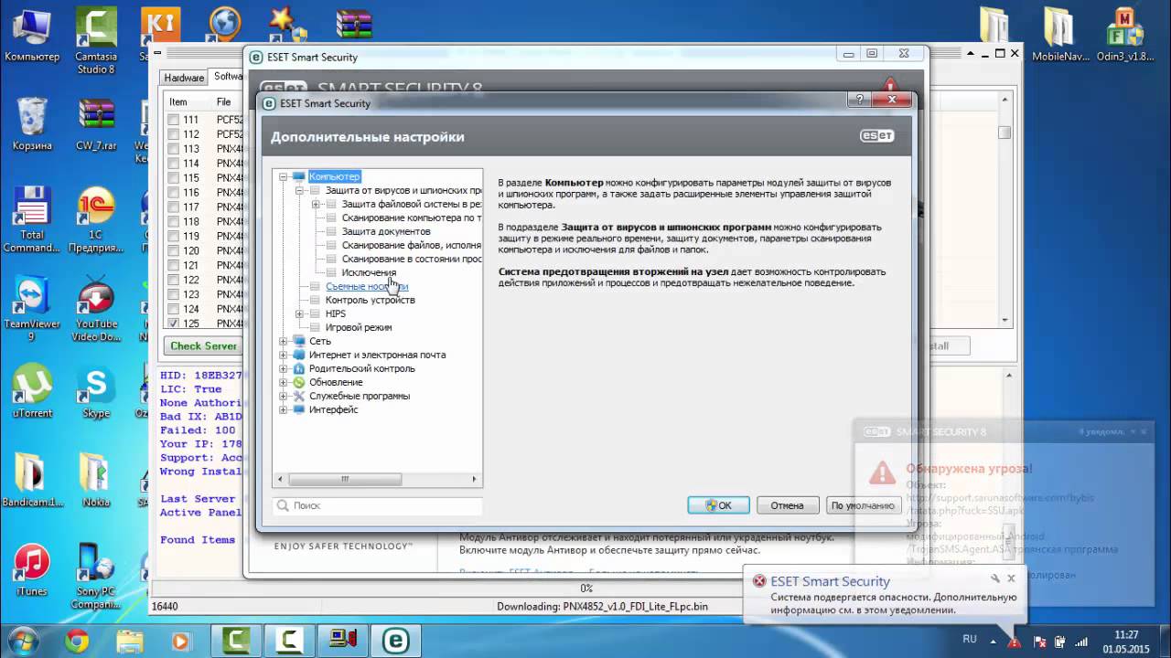This screenshot has height=658, width=1171.
Task: Launch iTunes desktop shortcut
Action: [x=32, y=568]
